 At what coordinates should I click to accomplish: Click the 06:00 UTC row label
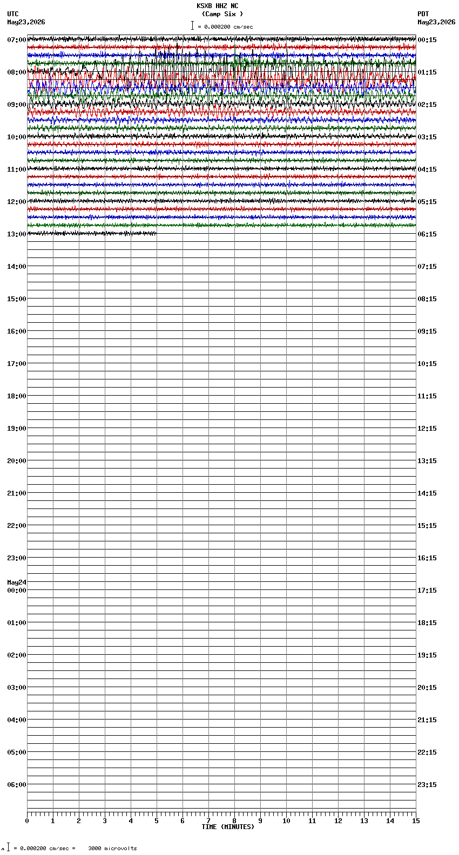click(17, 785)
